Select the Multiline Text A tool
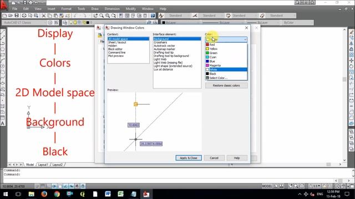The image size is (355, 199). click(3, 124)
